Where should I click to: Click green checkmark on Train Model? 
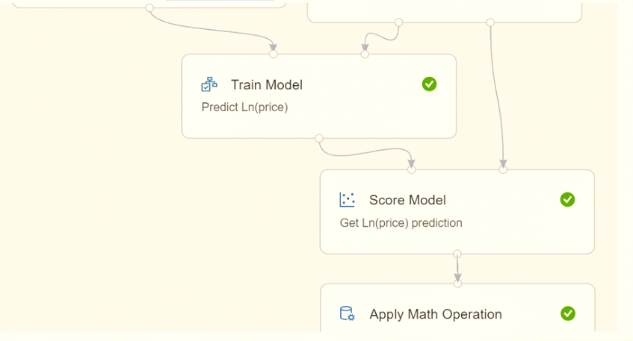[429, 84]
